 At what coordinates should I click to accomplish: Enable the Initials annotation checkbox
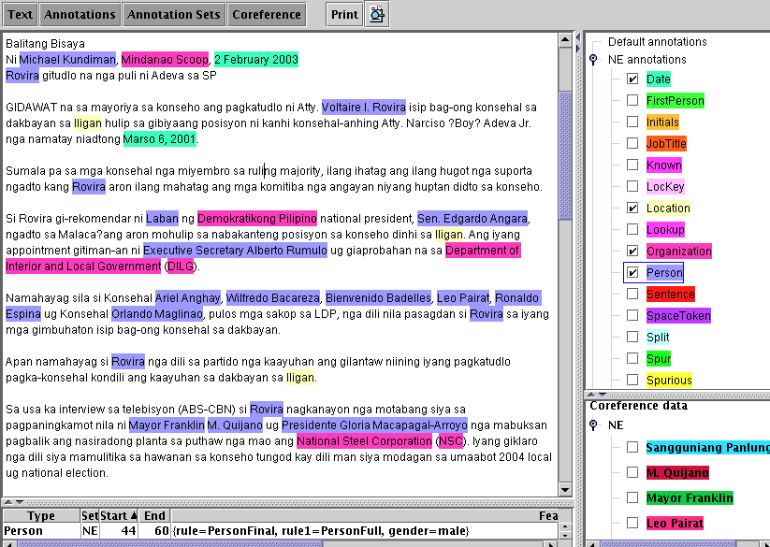click(632, 122)
